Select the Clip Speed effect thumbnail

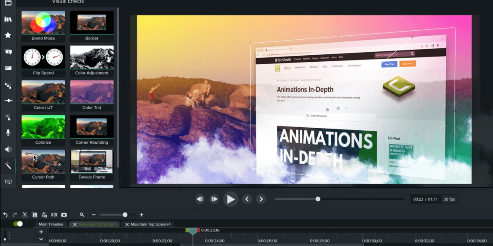(43, 61)
